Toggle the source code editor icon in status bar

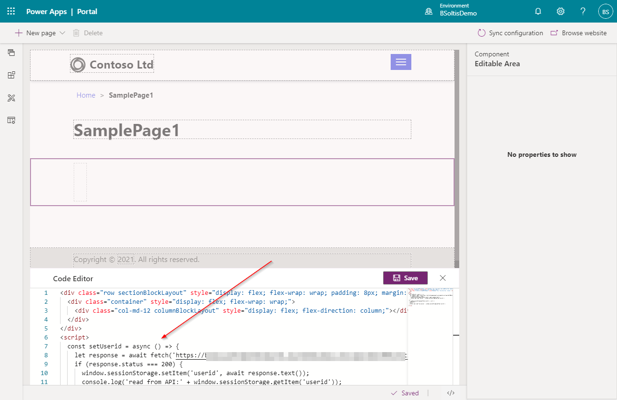click(x=450, y=393)
